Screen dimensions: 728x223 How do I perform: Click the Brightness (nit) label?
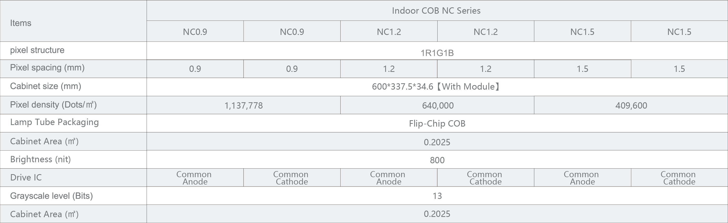41,159
